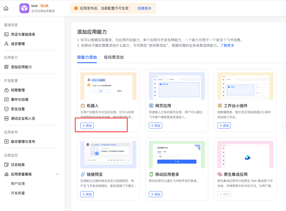Click the 网页应用 card preview image
Image resolution: width=286 pixels, height=211 pixels.
point(177,86)
